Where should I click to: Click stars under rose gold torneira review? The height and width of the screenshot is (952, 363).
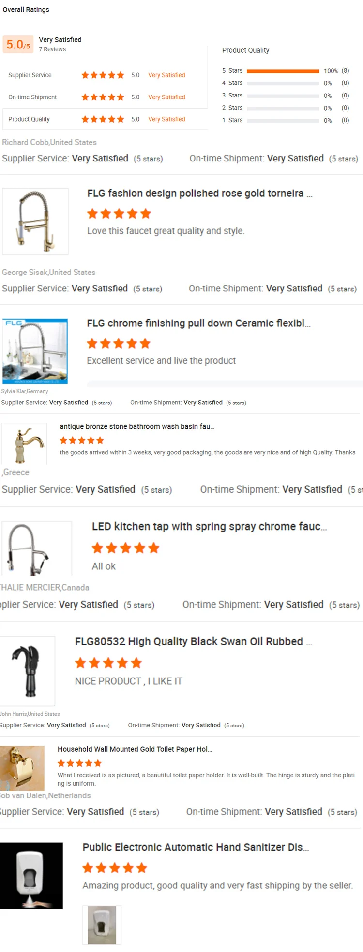[119, 214]
